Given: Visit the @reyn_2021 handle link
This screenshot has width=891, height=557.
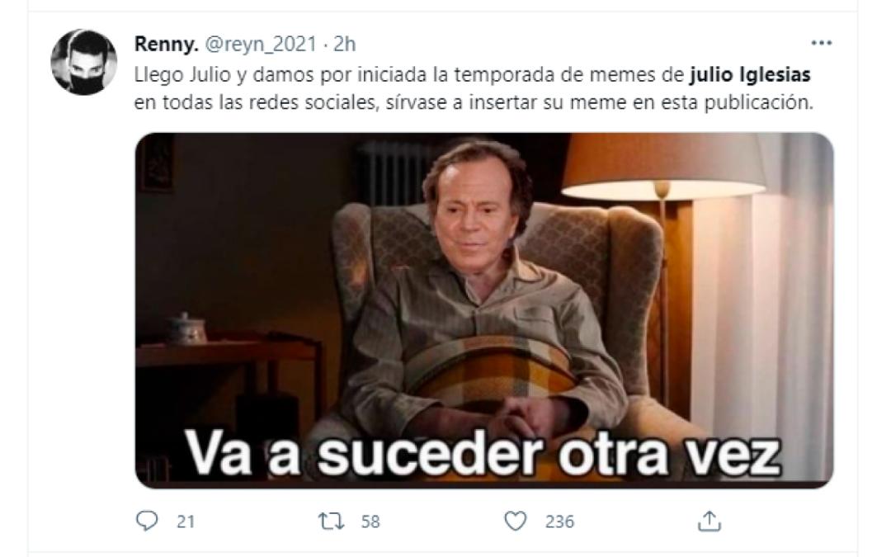Looking at the screenshot, I should pyautogui.click(x=260, y=44).
